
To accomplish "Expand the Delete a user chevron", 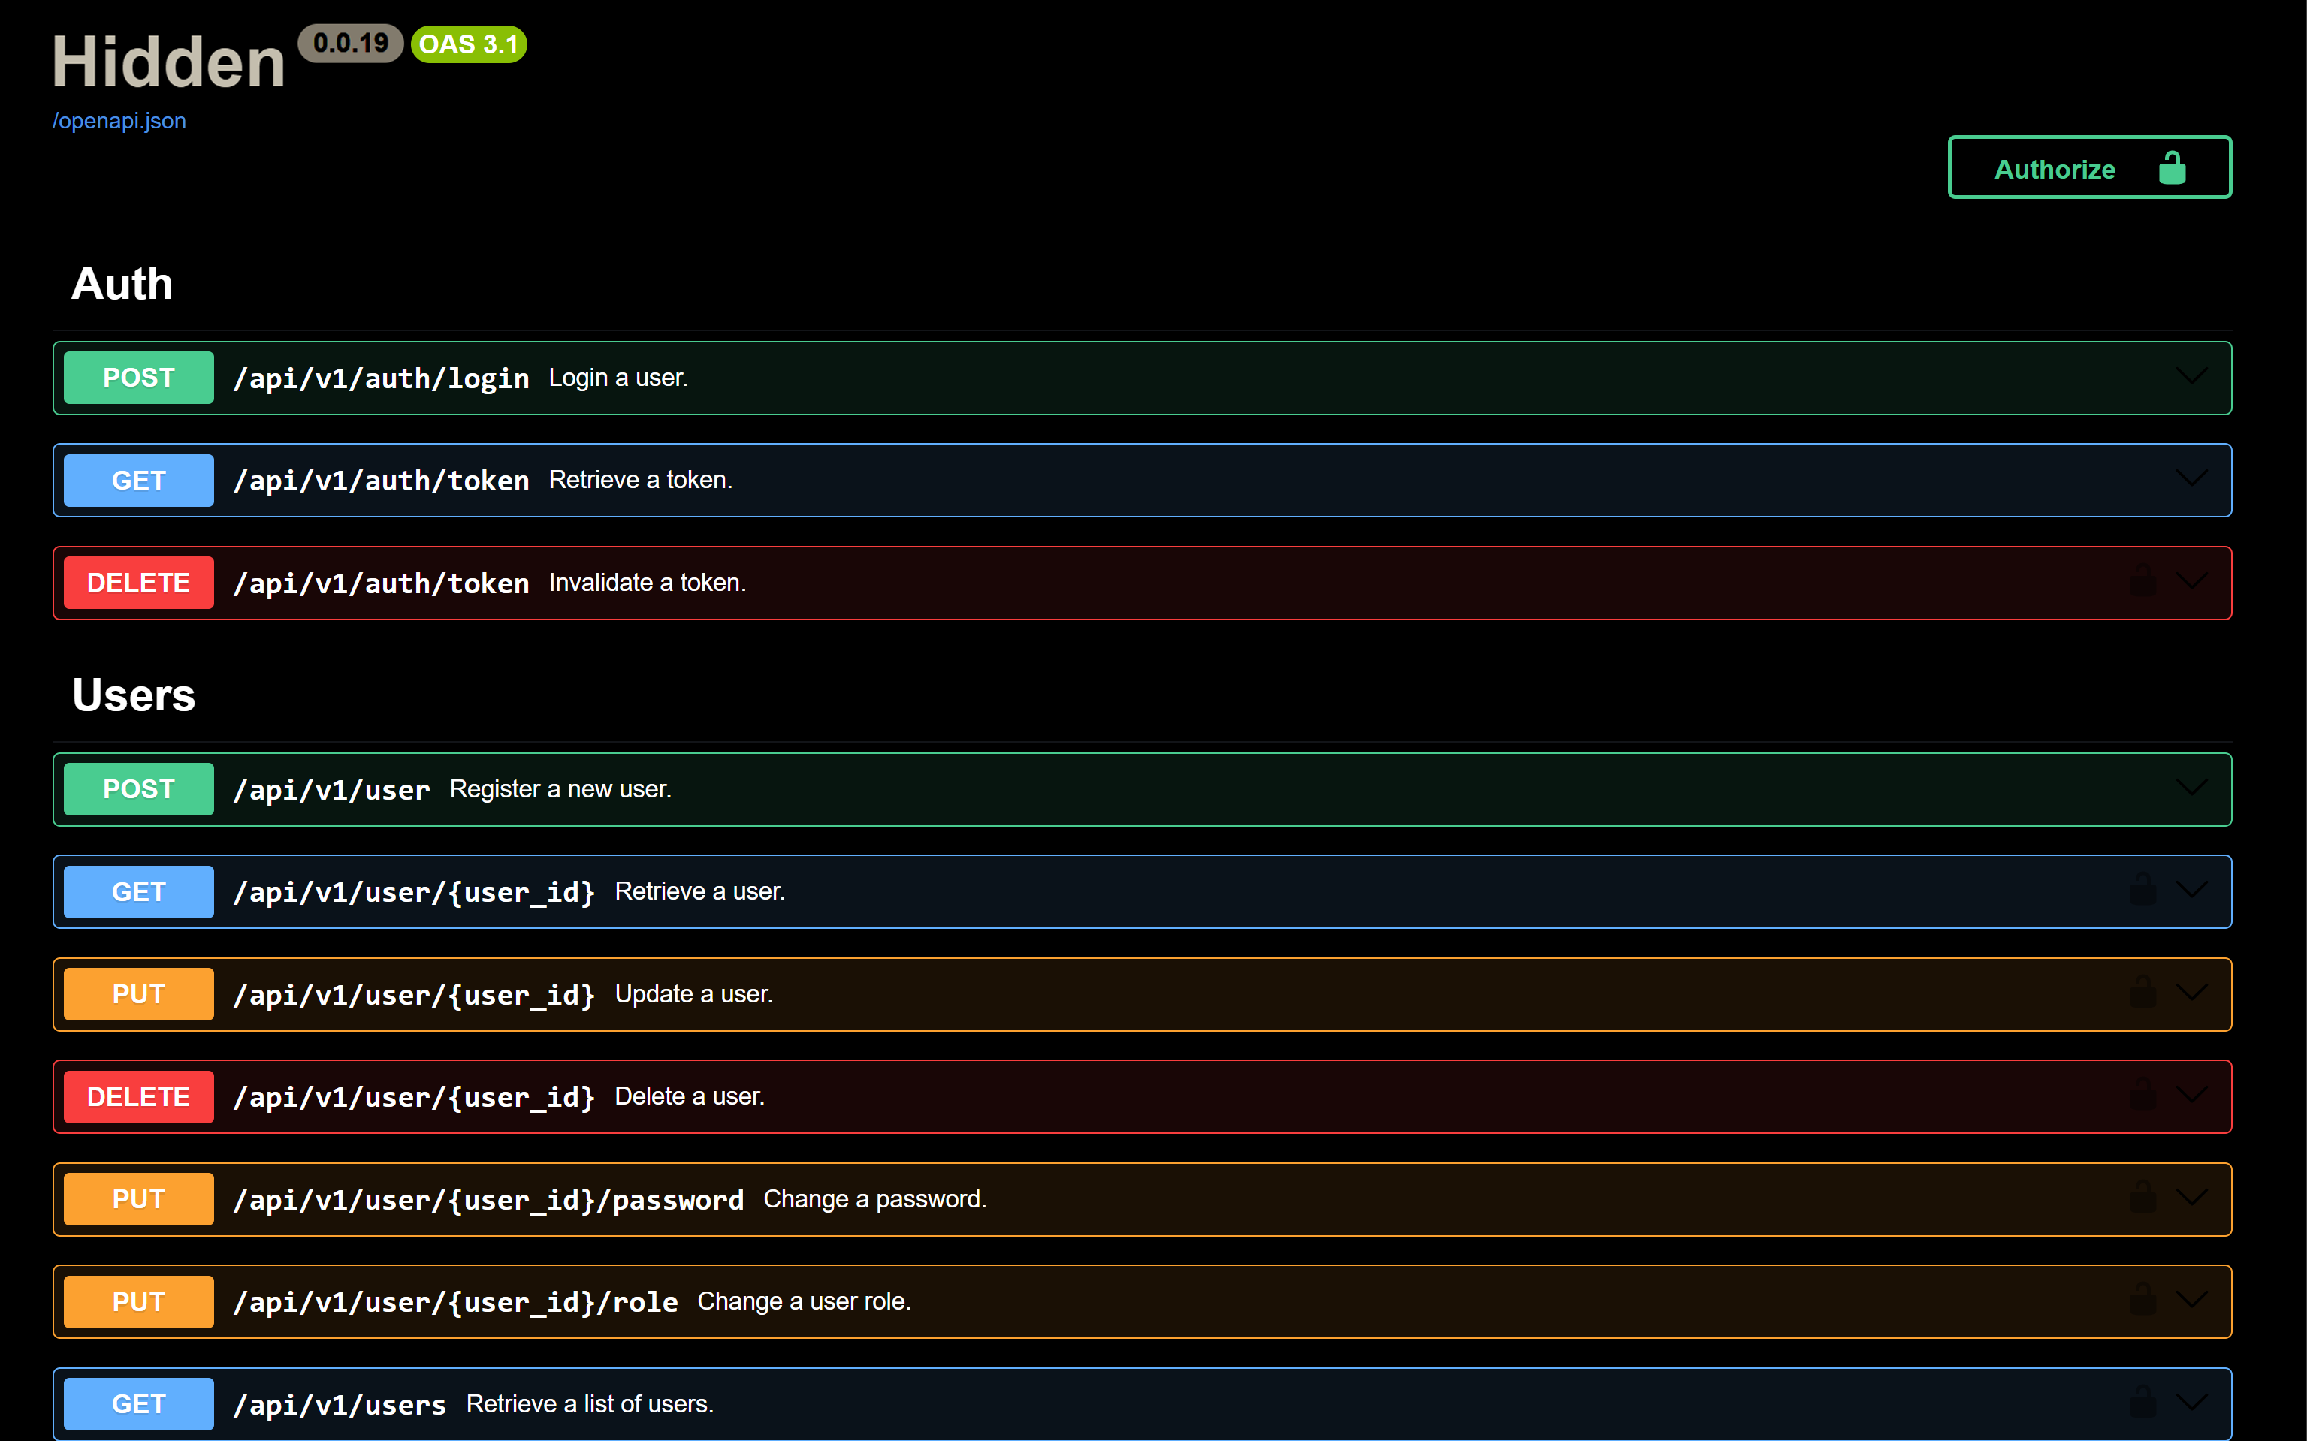I will pos(2191,1095).
